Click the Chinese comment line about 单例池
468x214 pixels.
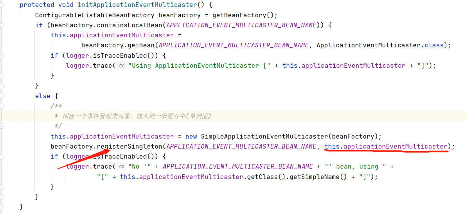[x=133, y=116]
